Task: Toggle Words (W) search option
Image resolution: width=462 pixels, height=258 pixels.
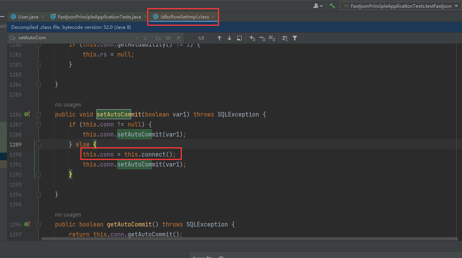Action: pyautogui.click(x=168, y=38)
